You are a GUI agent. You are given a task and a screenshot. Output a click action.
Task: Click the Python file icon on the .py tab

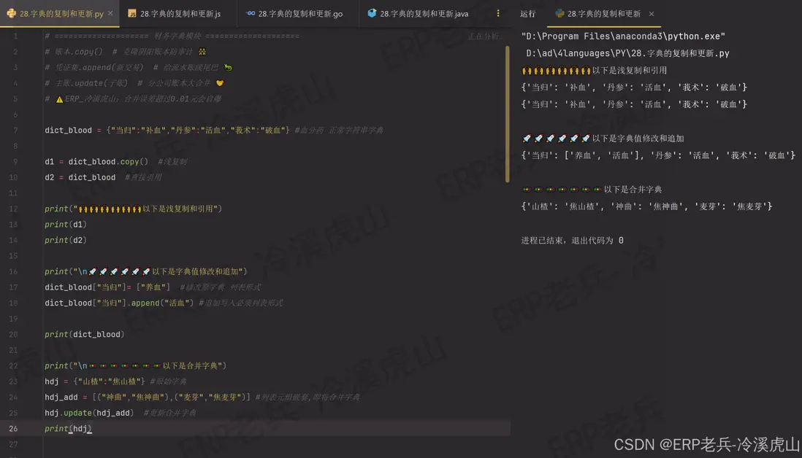pos(11,13)
